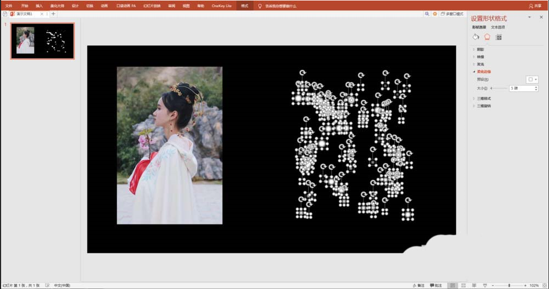This screenshot has width=549, height=289.
Task: Click the size spinner arrows next to 5 磅
Action: (536, 88)
